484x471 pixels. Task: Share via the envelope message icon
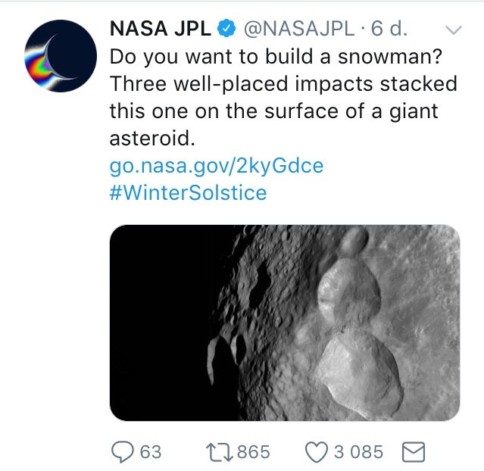coord(414,452)
